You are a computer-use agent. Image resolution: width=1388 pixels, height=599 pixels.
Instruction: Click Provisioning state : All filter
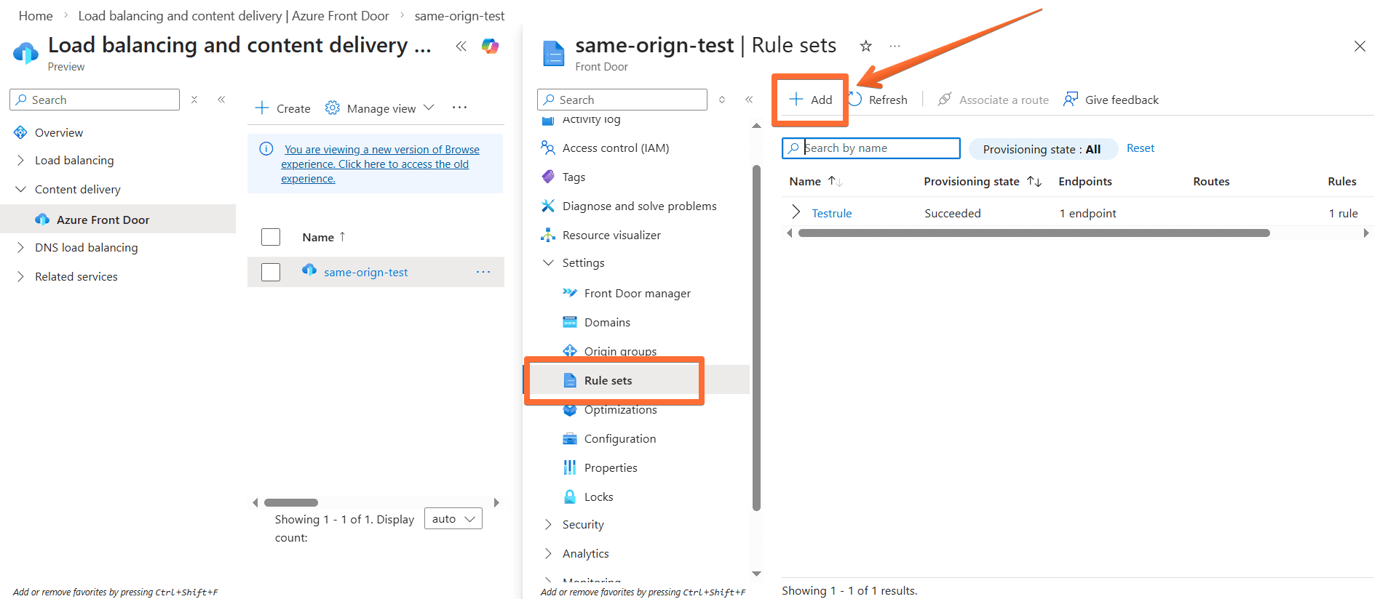pyautogui.click(x=1043, y=149)
